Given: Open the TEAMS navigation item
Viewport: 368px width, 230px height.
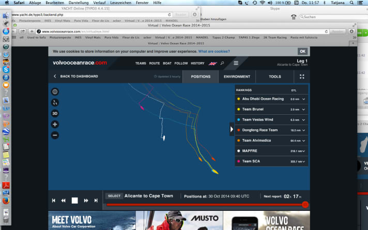Looking at the screenshot, I should 141,64.
